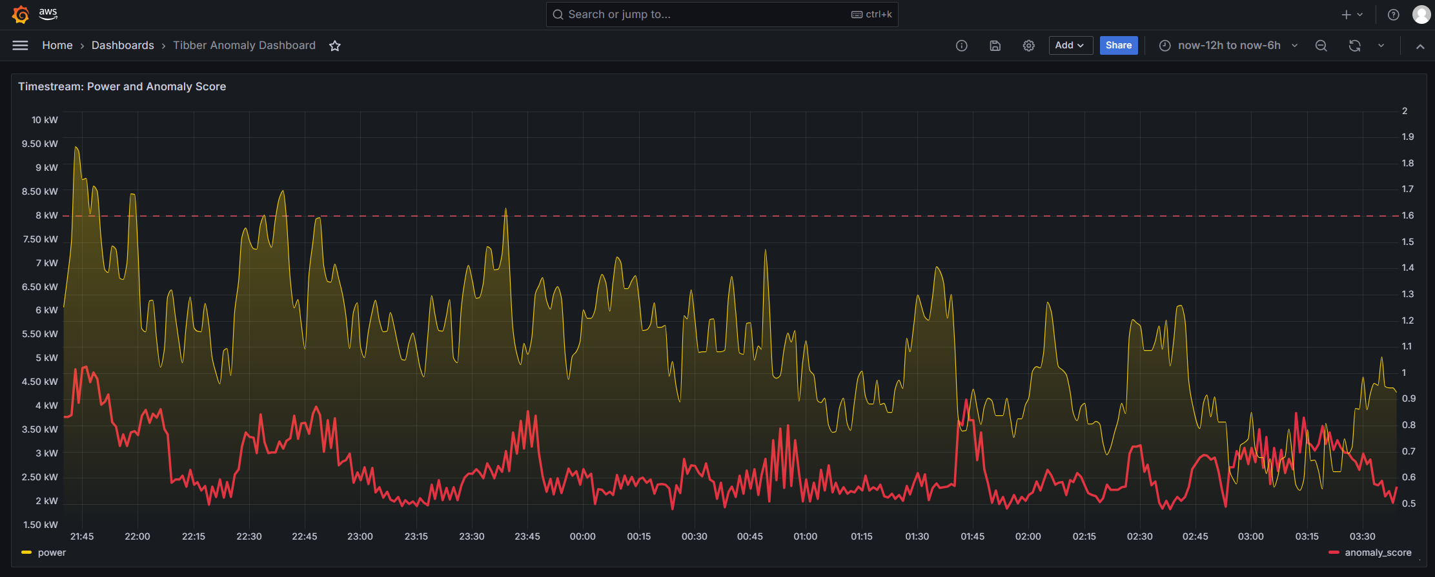Collapse the top toolbar chevron
Viewport: 1435px width, 577px height.
pos(1420,46)
